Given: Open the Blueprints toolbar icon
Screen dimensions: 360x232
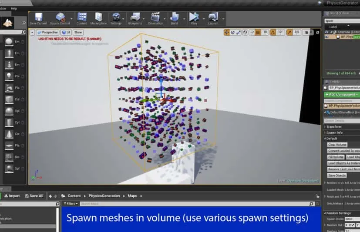Looking at the screenshot, I should [135, 19].
